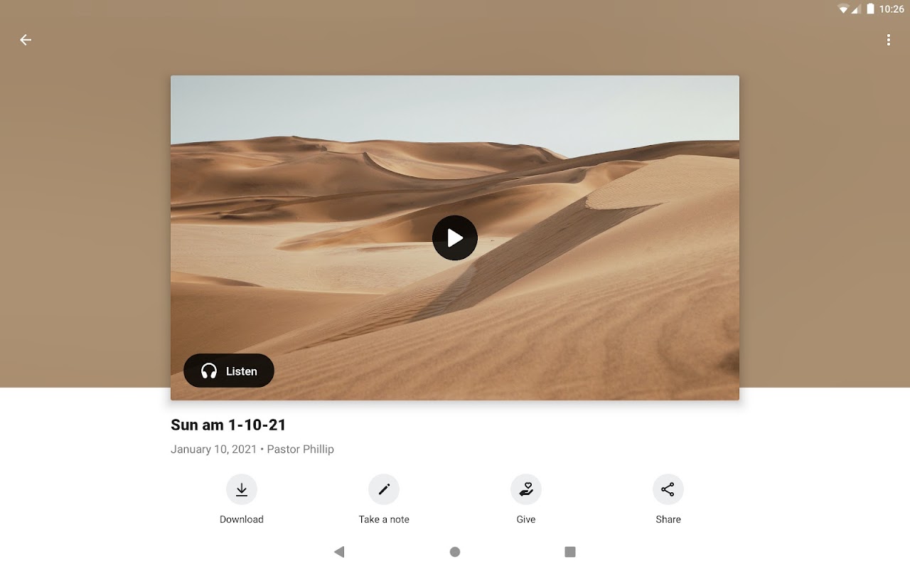Click the January 10, 2021 Pastor Phillip subtitle

coord(252,449)
